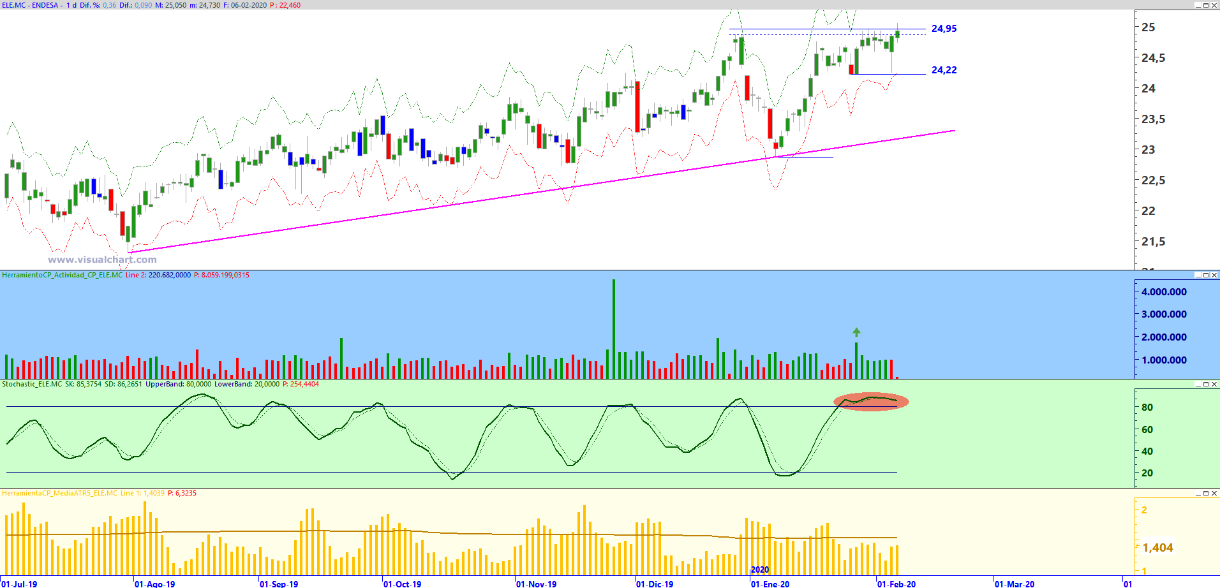The width and height of the screenshot is (1220, 588).
Task: Click the 21,5 price axis label
Action: pos(1153,242)
